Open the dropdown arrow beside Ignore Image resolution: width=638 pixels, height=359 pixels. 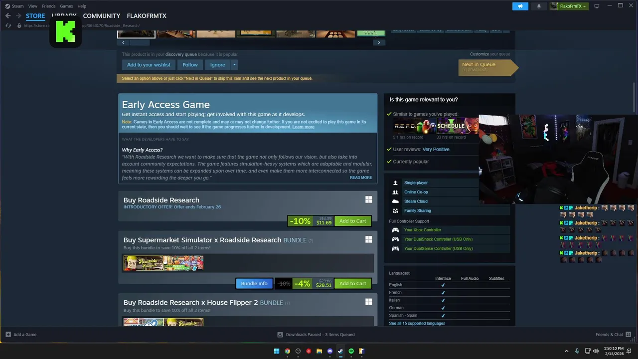pos(234,65)
